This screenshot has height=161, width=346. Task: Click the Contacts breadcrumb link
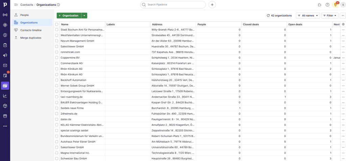pos(27,5)
